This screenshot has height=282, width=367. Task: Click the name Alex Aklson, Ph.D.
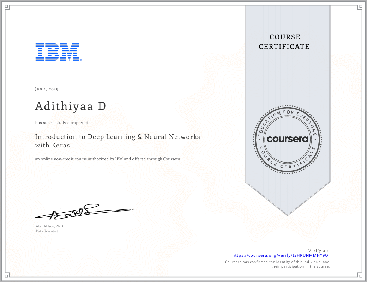(50, 226)
